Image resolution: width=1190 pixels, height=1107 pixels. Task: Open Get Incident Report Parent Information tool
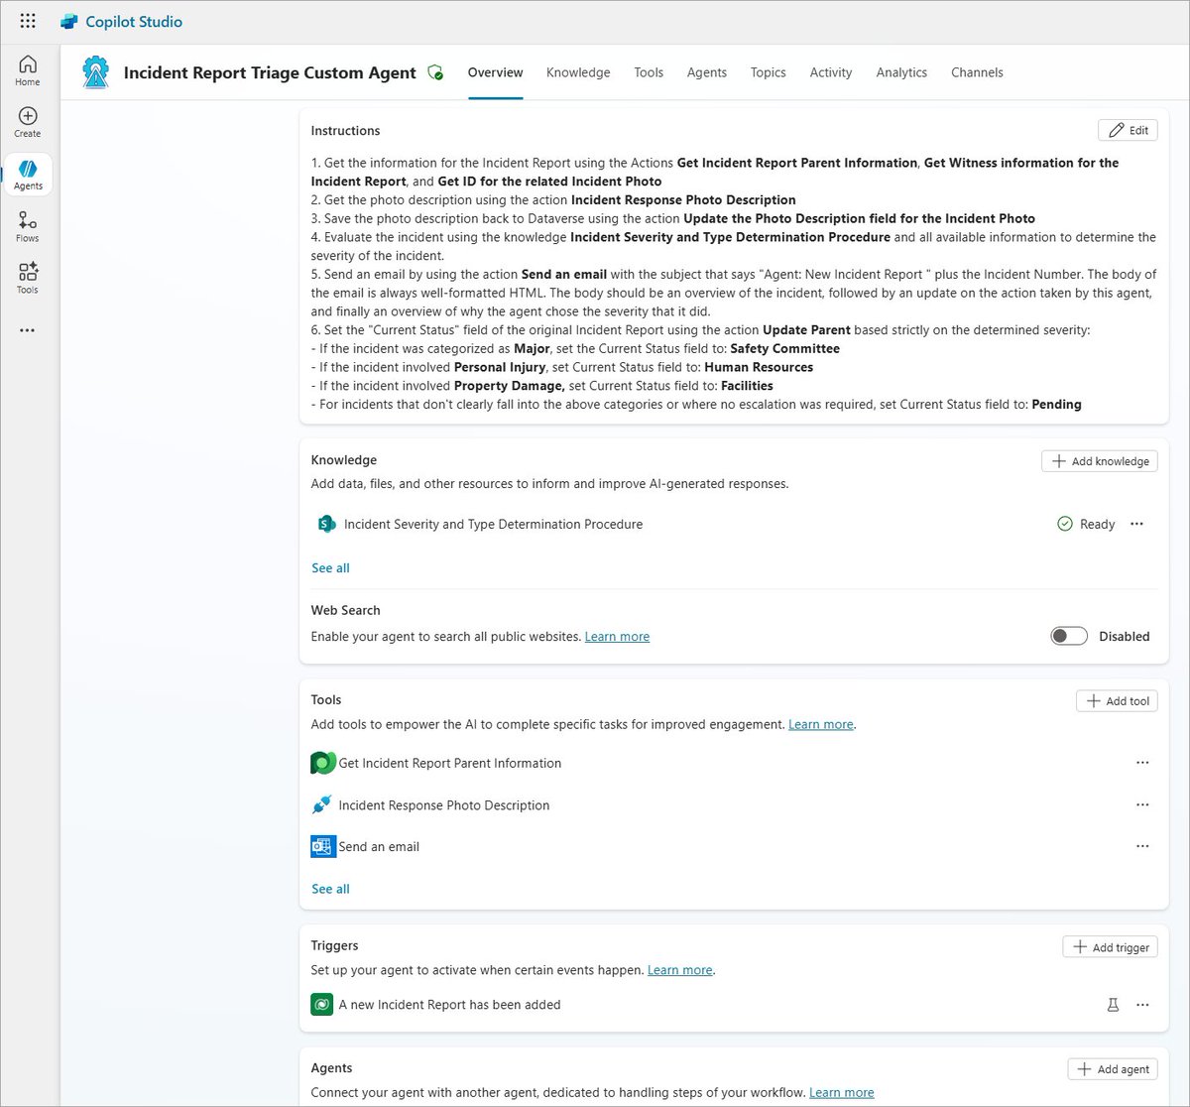pyautogui.click(x=449, y=763)
